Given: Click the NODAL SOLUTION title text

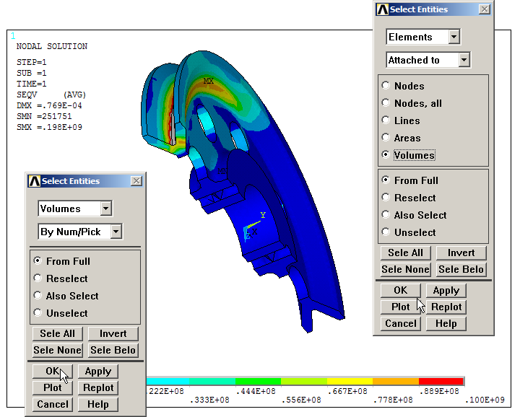Looking at the screenshot, I should pyautogui.click(x=52, y=46).
